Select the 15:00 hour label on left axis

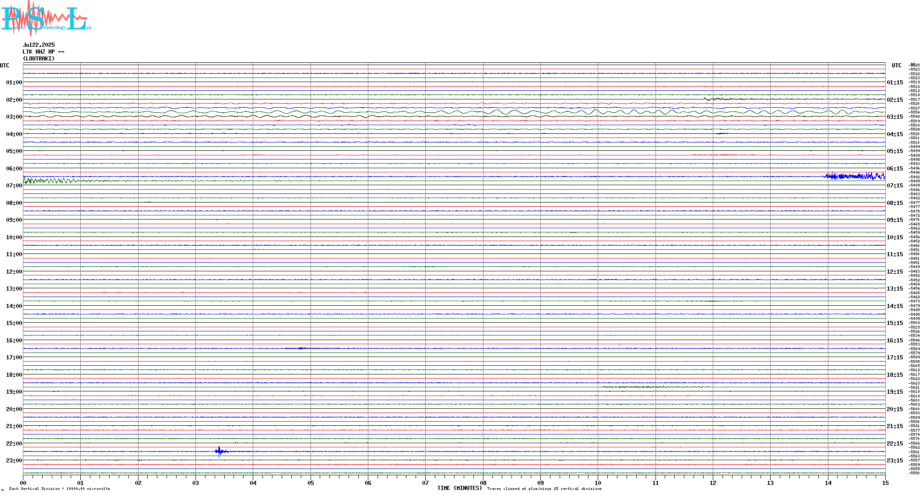coord(14,323)
